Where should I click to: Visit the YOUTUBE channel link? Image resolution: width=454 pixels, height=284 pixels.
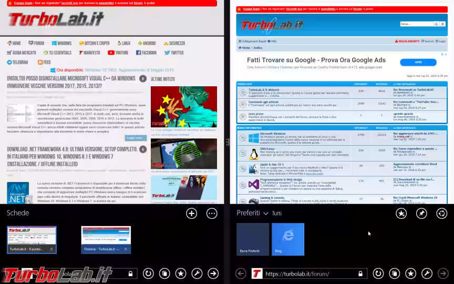(x=118, y=53)
